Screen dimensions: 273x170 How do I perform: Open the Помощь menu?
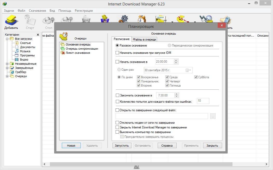tap(65, 11)
